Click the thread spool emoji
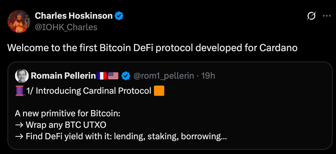Image resolution: width=336 pixels, height=154 pixels. pos(20,91)
